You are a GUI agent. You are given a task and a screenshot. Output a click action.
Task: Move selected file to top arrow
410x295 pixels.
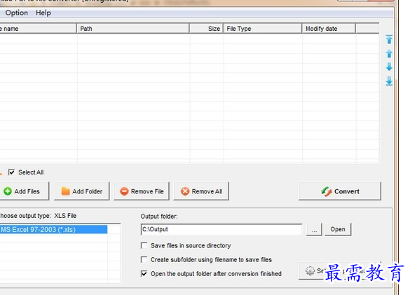pos(389,39)
